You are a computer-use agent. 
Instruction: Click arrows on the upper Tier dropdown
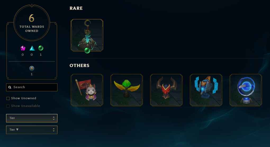tap(54, 118)
